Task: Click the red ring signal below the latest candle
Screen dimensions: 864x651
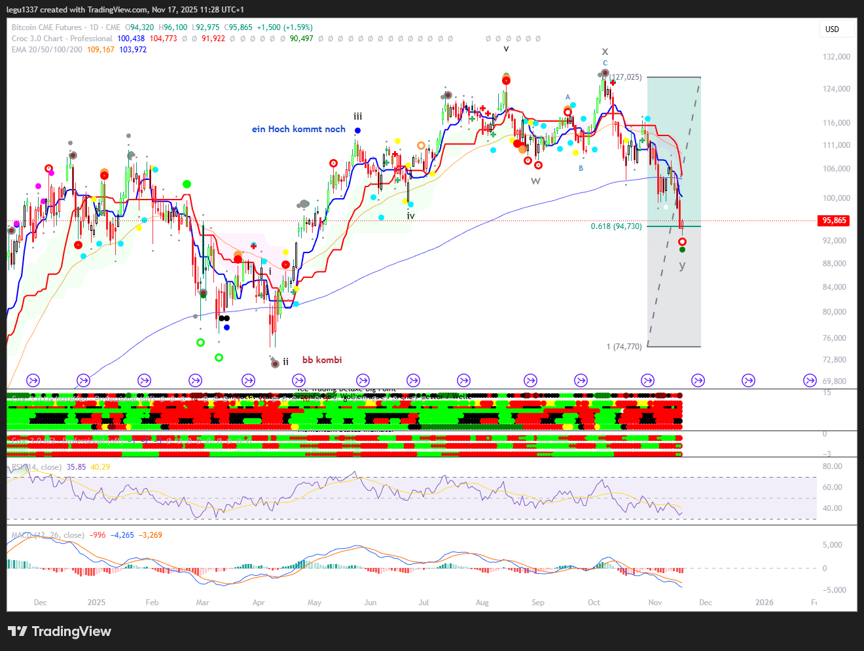Action: coord(682,242)
